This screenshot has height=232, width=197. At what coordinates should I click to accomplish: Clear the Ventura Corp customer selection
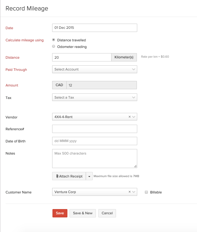pyautogui.click(x=130, y=192)
